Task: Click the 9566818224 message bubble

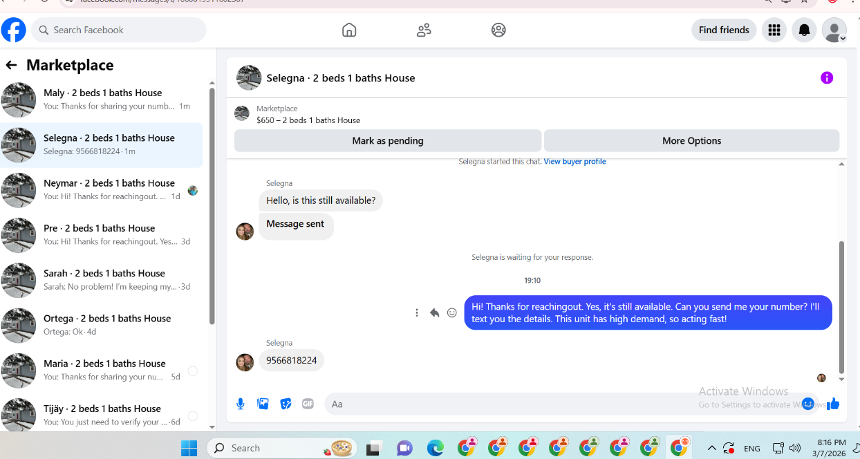Action: point(292,360)
